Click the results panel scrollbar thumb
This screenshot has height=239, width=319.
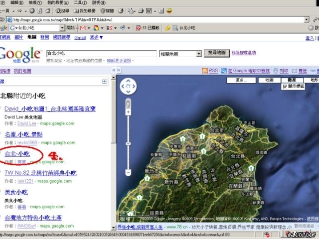pos(114,112)
